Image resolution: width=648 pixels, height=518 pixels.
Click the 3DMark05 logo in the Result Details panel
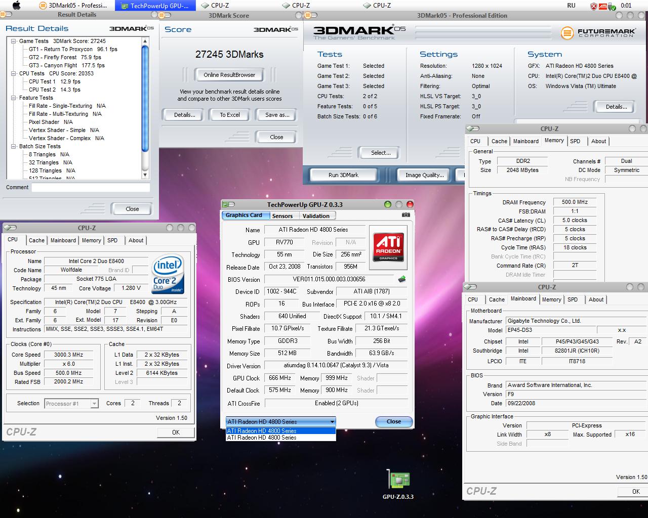point(132,28)
